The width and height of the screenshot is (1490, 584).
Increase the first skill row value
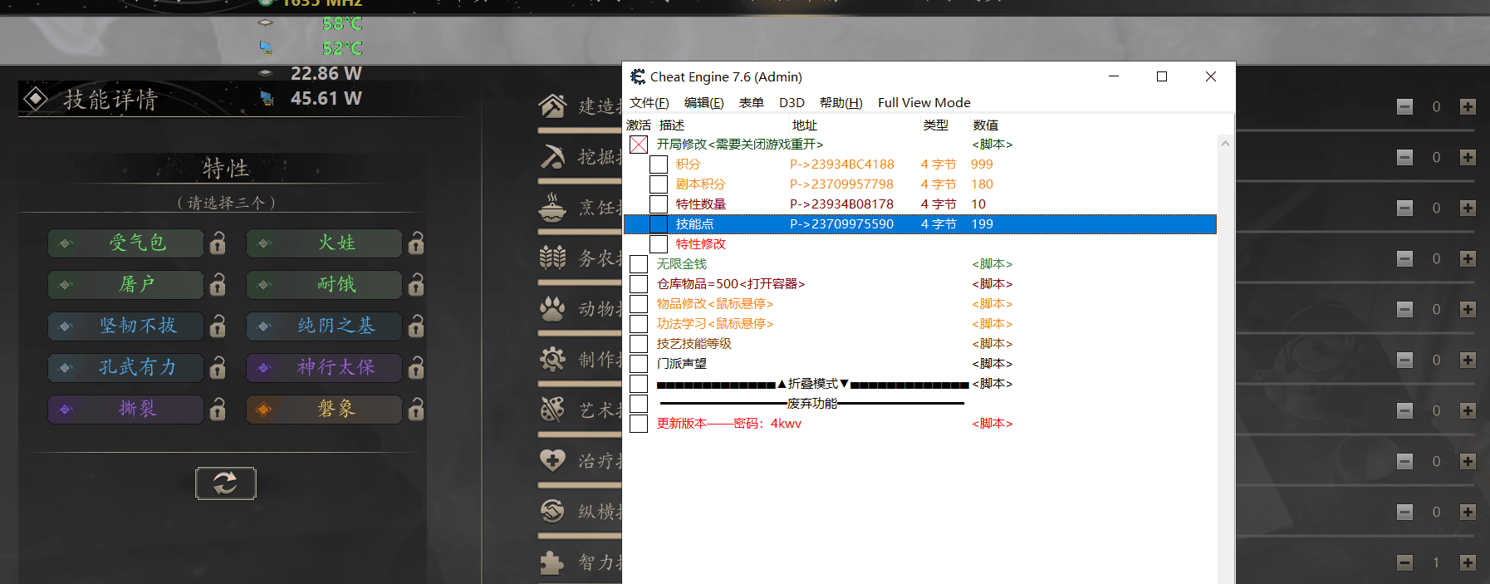coord(1468,106)
